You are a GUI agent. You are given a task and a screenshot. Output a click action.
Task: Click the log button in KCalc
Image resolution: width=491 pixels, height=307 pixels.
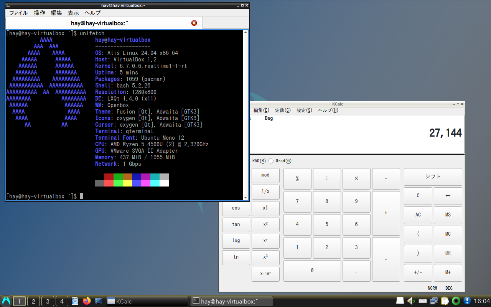(x=236, y=241)
